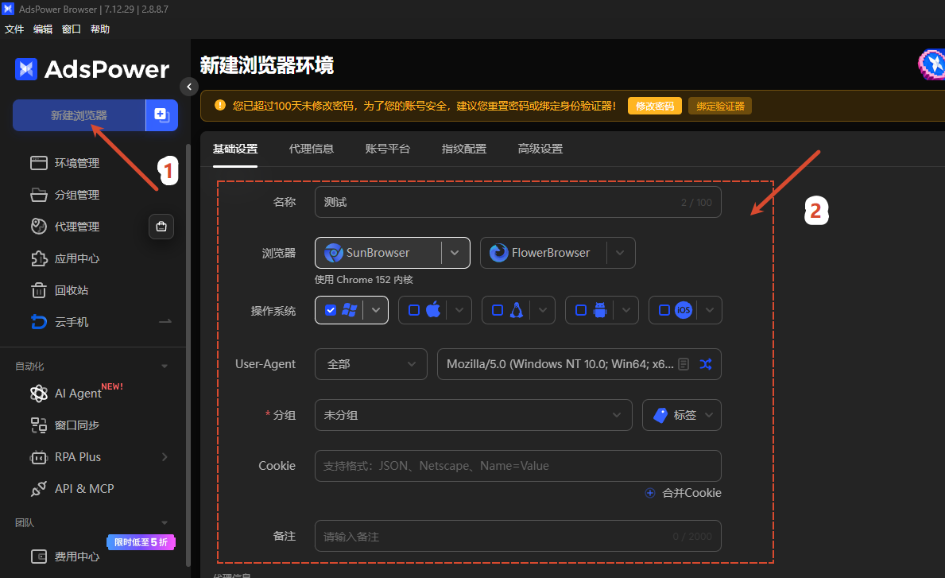Expand RPA Plus submenu
Viewport: 945px width, 578px height.
point(165,457)
